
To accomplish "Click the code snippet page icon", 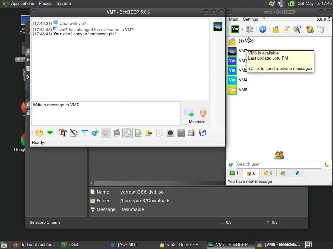I will [160, 133].
